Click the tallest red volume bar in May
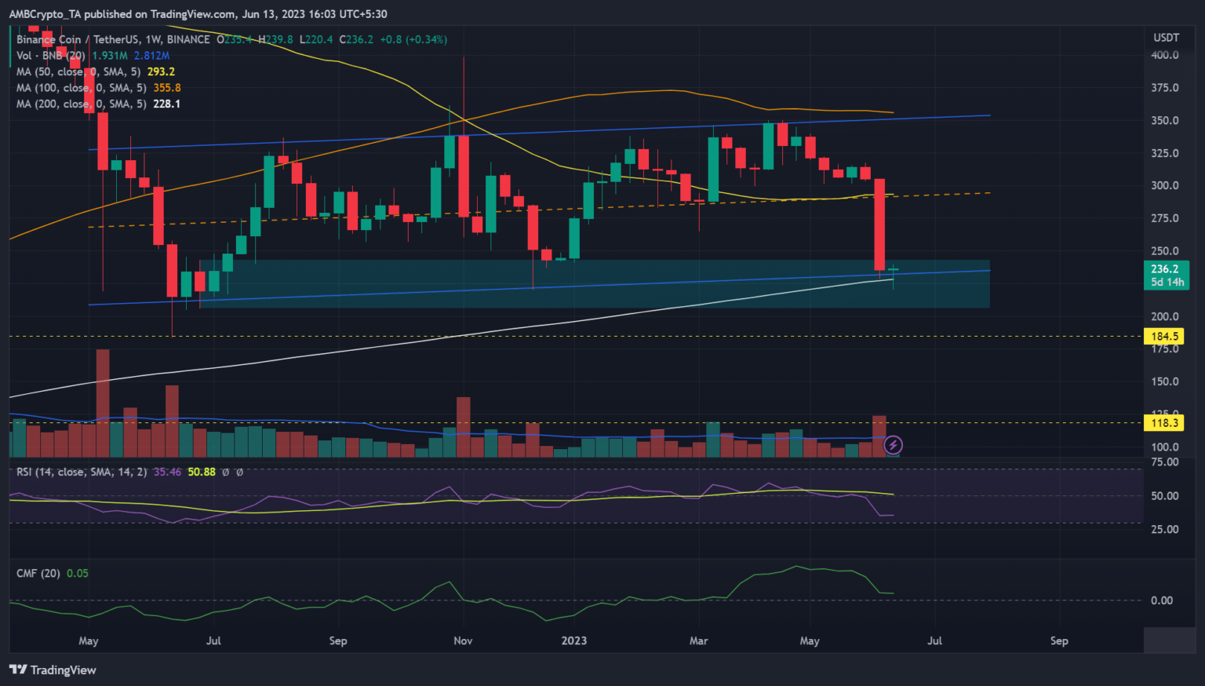The width and height of the screenshot is (1205, 686). tap(103, 402)
